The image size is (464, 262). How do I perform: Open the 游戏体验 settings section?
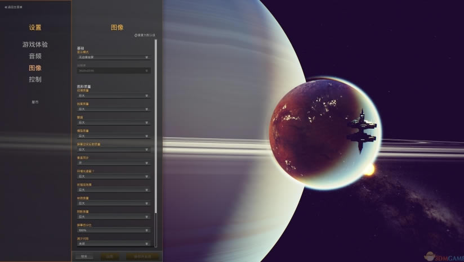(x=35, y=44)
